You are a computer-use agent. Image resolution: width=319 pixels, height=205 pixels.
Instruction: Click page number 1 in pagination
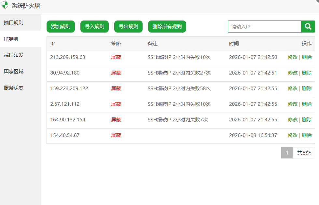[287, 153]
